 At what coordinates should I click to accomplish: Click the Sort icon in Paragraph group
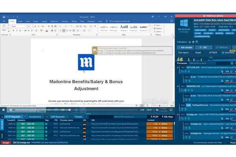coord(91,26)
